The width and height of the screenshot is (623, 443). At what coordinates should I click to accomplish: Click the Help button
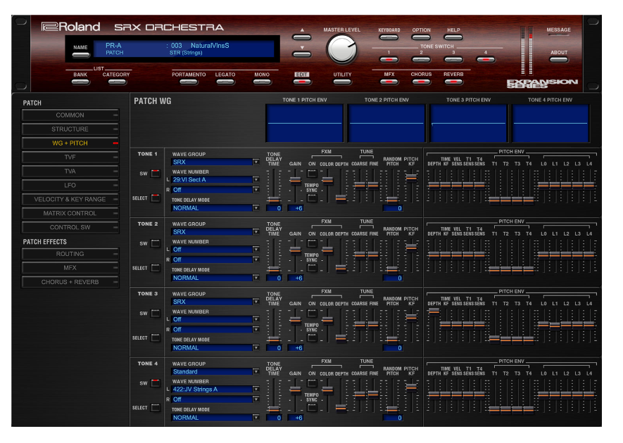pyautogui.click(x=453, y=37)
